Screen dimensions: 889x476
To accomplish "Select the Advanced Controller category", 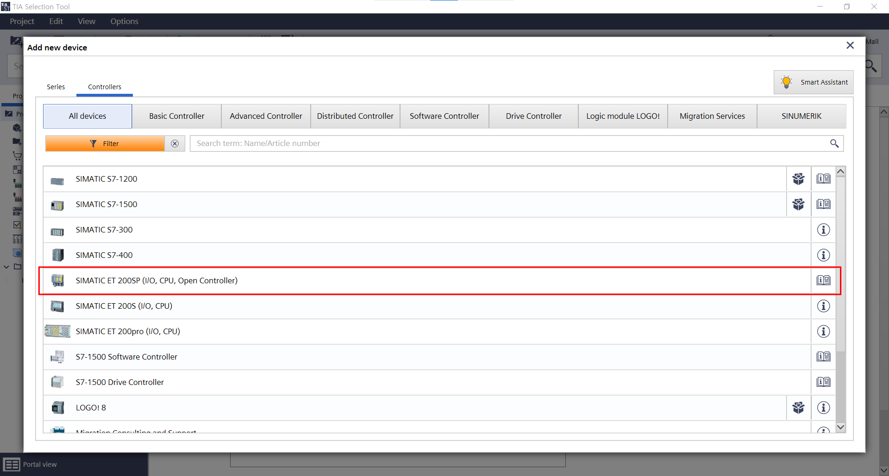I will (x=266, y=116).
